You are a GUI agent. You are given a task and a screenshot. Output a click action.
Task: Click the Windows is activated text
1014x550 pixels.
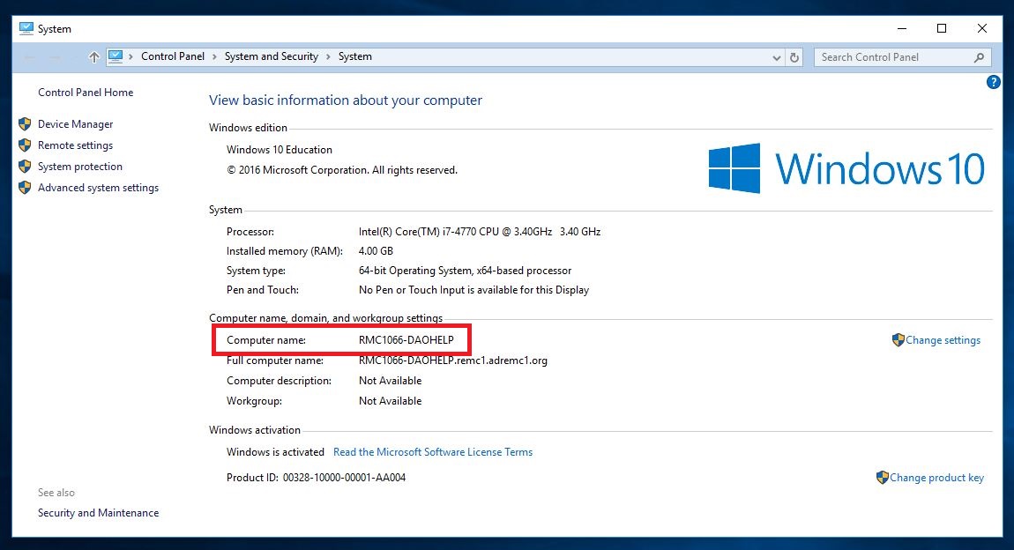pyautogui.click(x=275, y=452)
